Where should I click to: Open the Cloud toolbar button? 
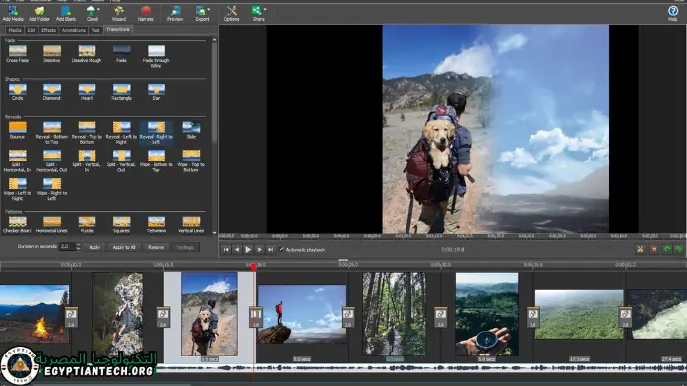click(93, 13)
